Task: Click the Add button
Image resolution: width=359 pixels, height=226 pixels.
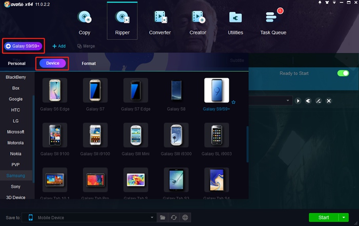Action: click(59, 46)
